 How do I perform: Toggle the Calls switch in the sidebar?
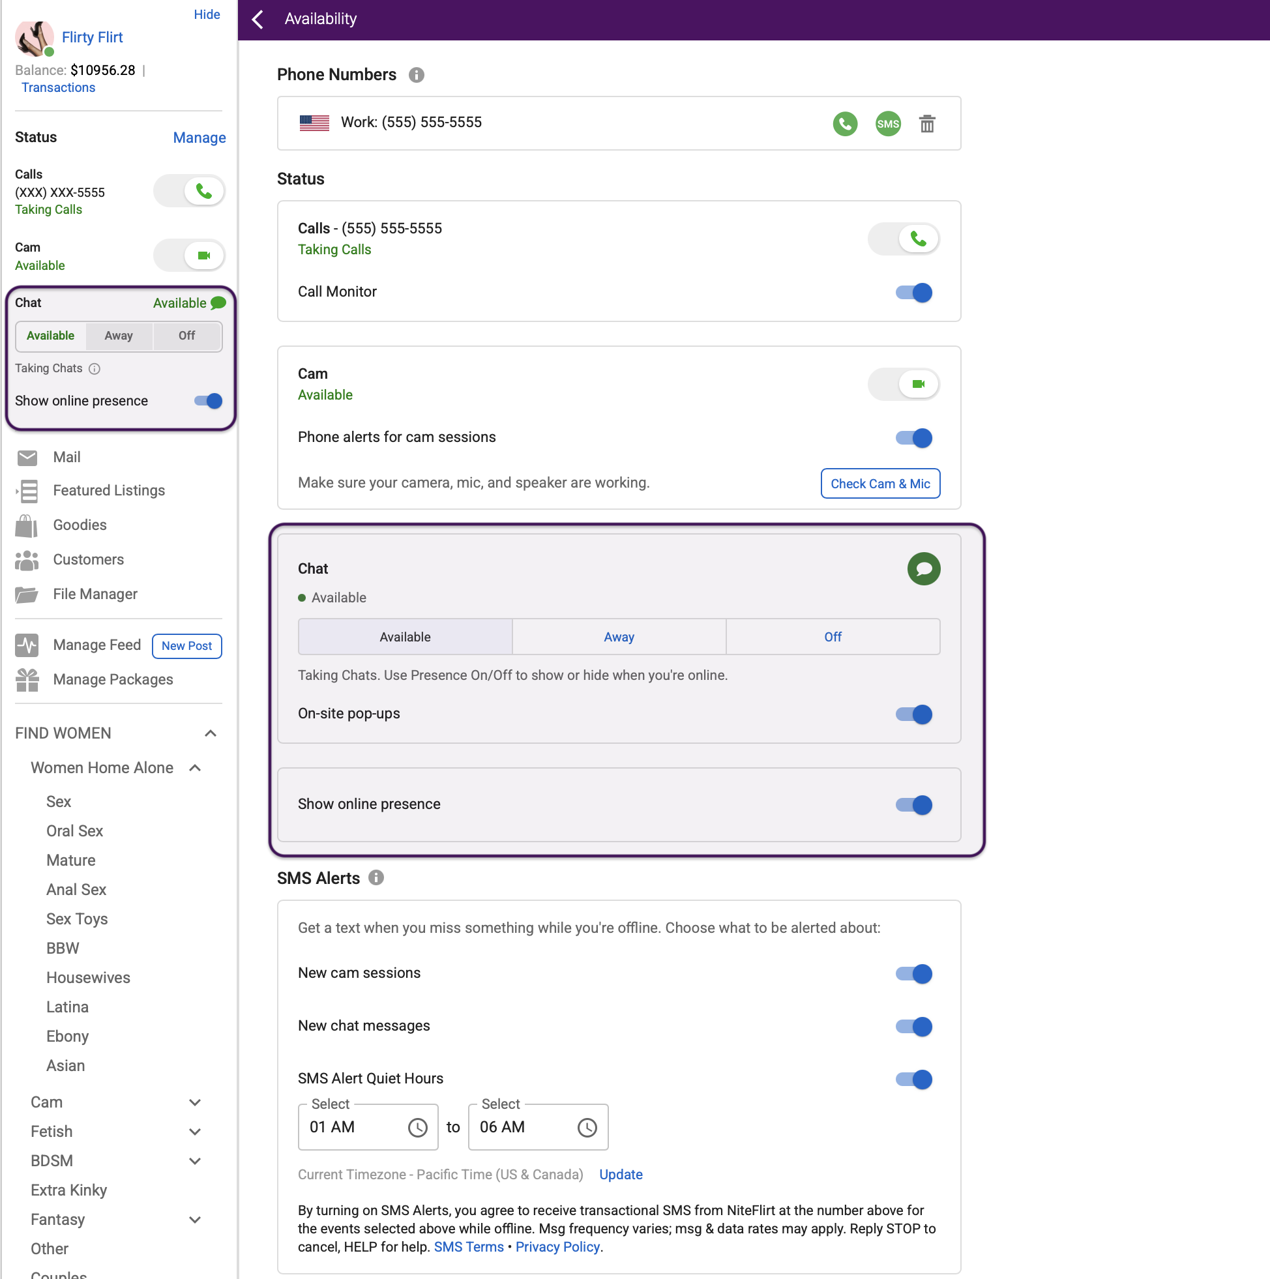point(188,191)
